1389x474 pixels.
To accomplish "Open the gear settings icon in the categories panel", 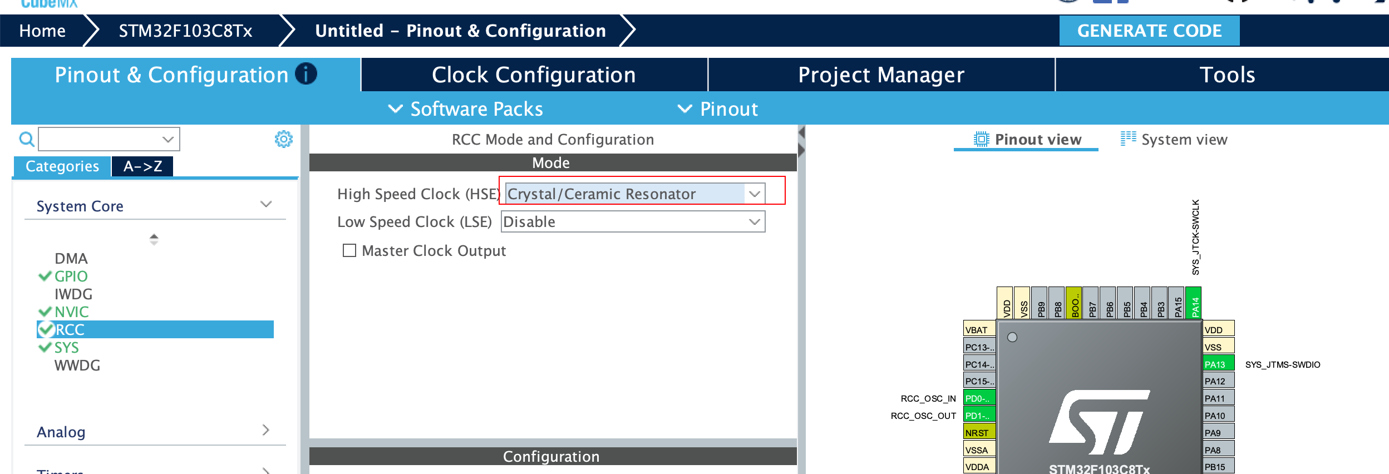I will 284,139.
